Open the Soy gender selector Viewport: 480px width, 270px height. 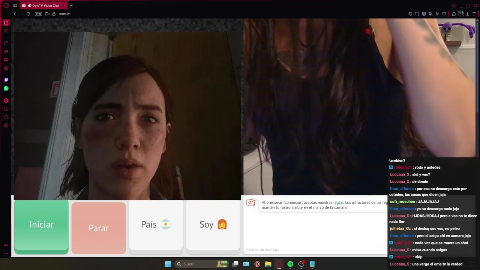pyautogui.click(x=213, y=225)
